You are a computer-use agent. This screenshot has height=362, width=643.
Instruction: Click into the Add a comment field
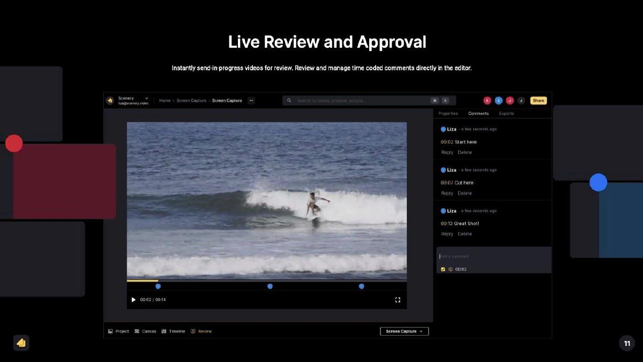[494, 256]
